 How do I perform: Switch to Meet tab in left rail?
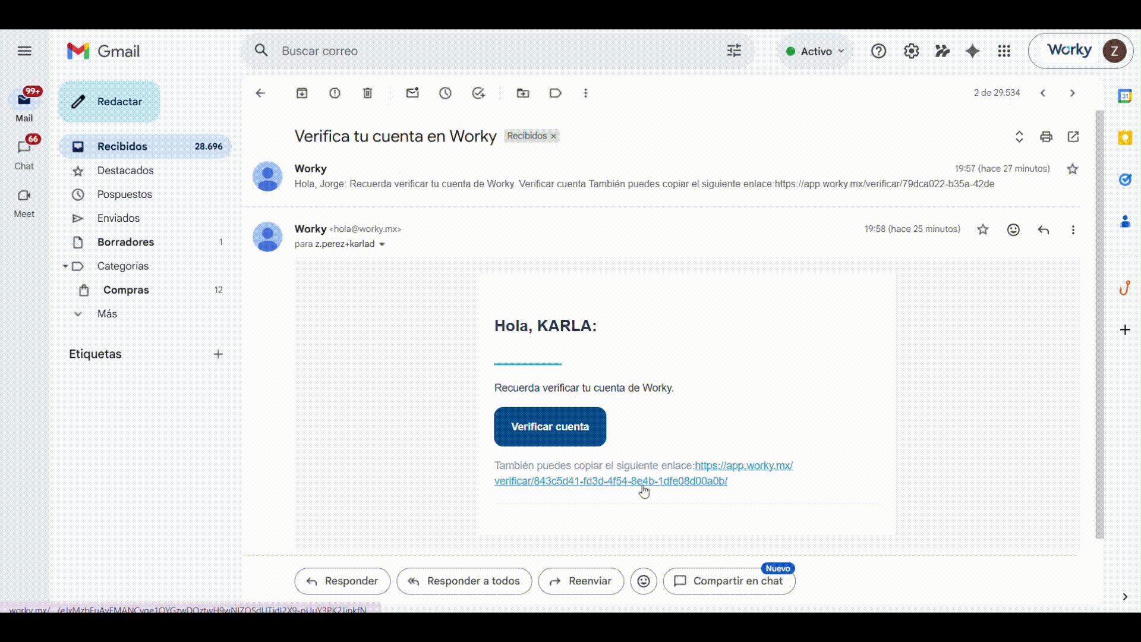[24, 203]
